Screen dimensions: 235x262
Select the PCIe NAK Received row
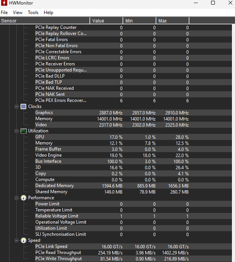[133, 88]
